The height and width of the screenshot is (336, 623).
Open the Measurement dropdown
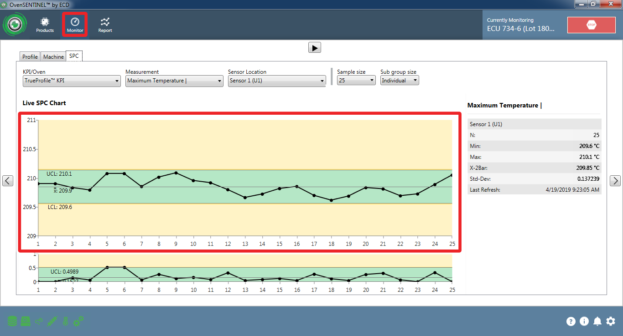(x=174, y=81)
